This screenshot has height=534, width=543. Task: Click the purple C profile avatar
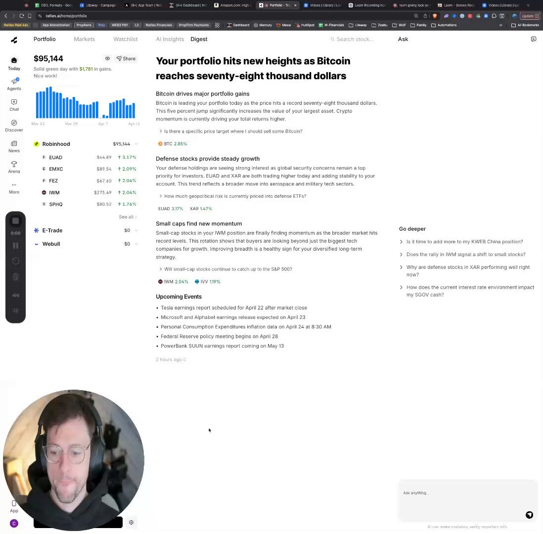(14, 523)
